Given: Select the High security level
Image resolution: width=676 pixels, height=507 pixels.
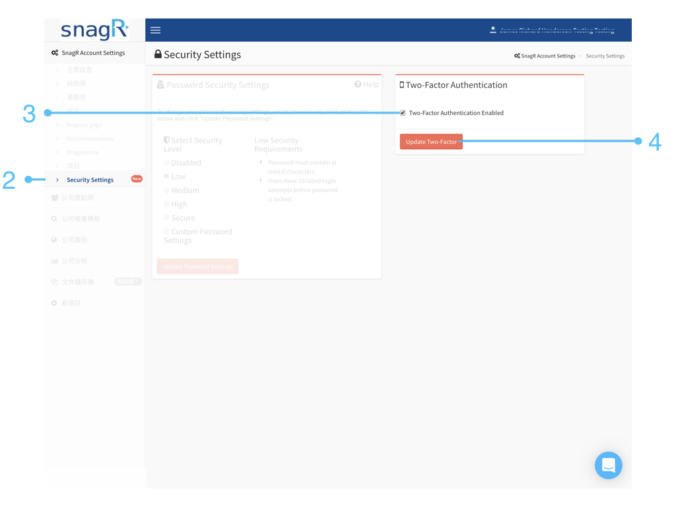Looking at the screenshot, I should (166, 204).
